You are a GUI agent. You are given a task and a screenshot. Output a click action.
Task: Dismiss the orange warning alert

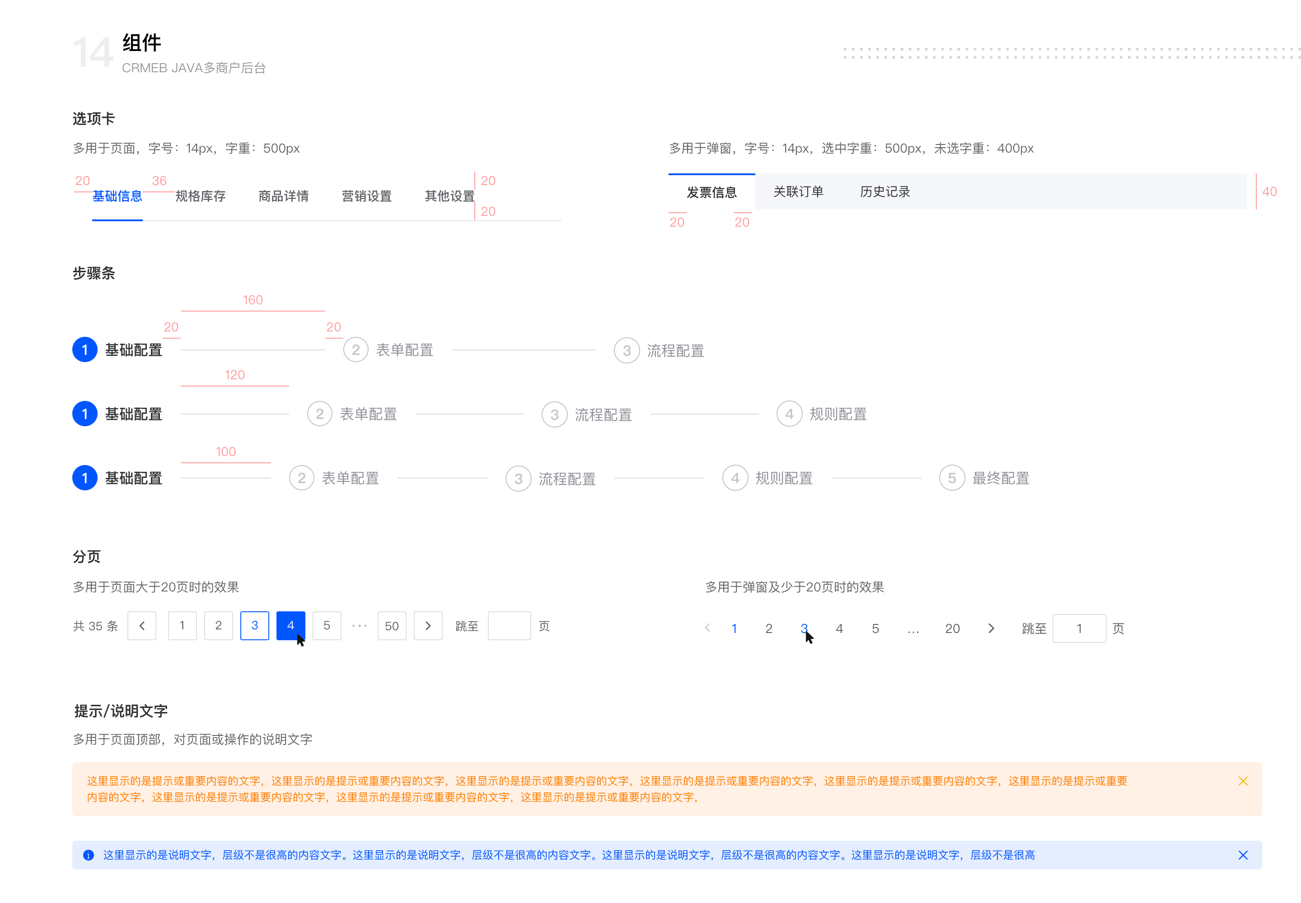coord(1243,781)
